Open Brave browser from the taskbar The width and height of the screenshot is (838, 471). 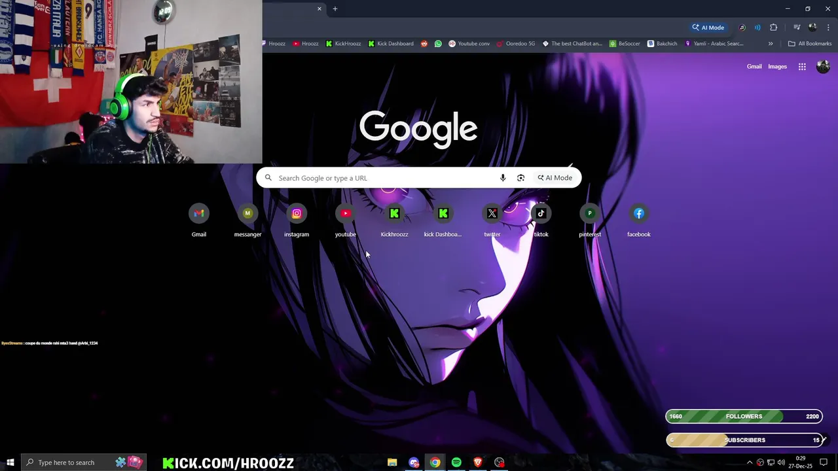[x=478, y=462]
